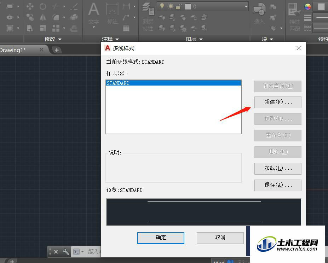Select the Offset tool icon
328x263 pixels.
(x=74, y=28)
